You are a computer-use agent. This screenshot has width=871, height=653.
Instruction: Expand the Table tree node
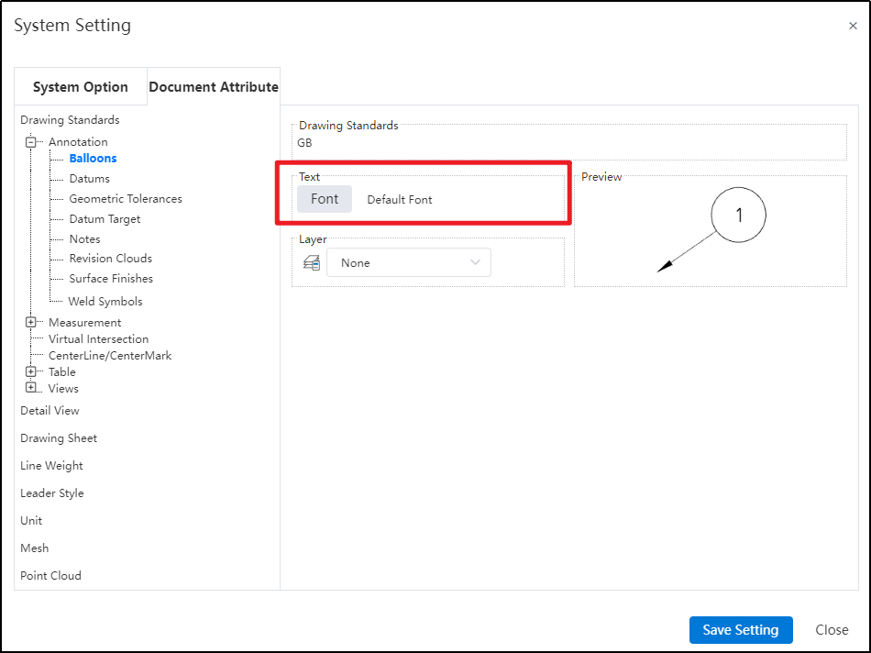pyautogui.click(x=31, y=372)
